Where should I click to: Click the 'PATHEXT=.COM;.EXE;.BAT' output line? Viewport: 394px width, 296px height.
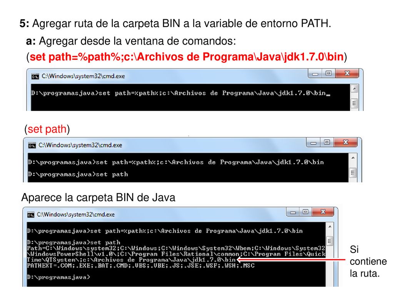coord(141,266)
